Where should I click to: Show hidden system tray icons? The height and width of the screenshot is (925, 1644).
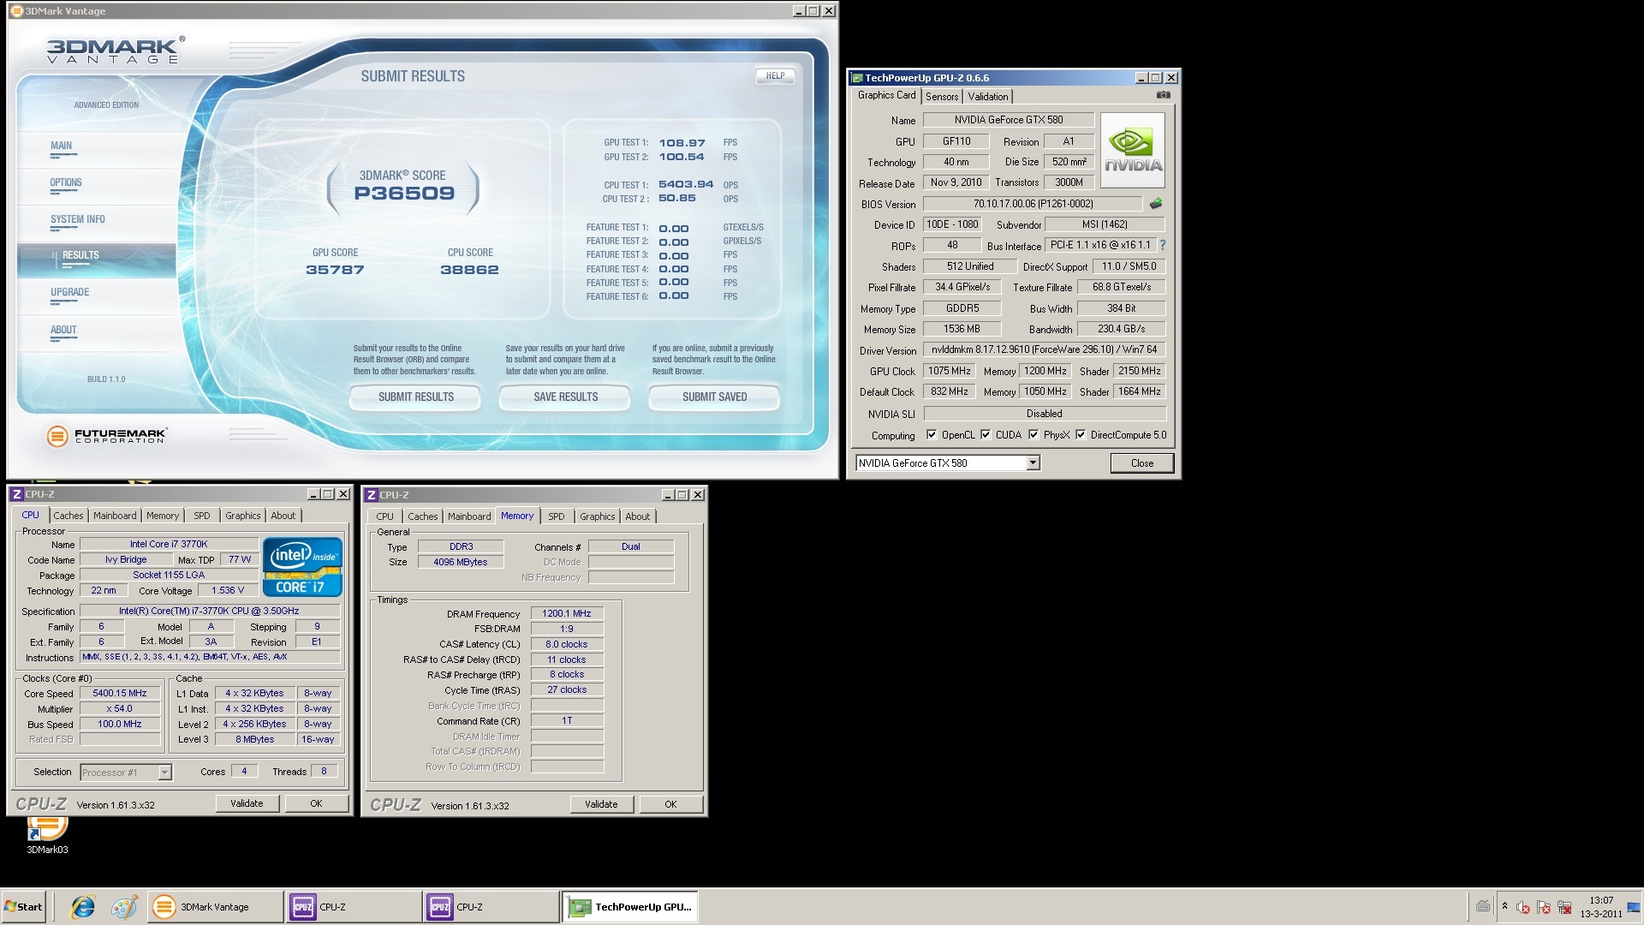click(x=1504, y=906)
